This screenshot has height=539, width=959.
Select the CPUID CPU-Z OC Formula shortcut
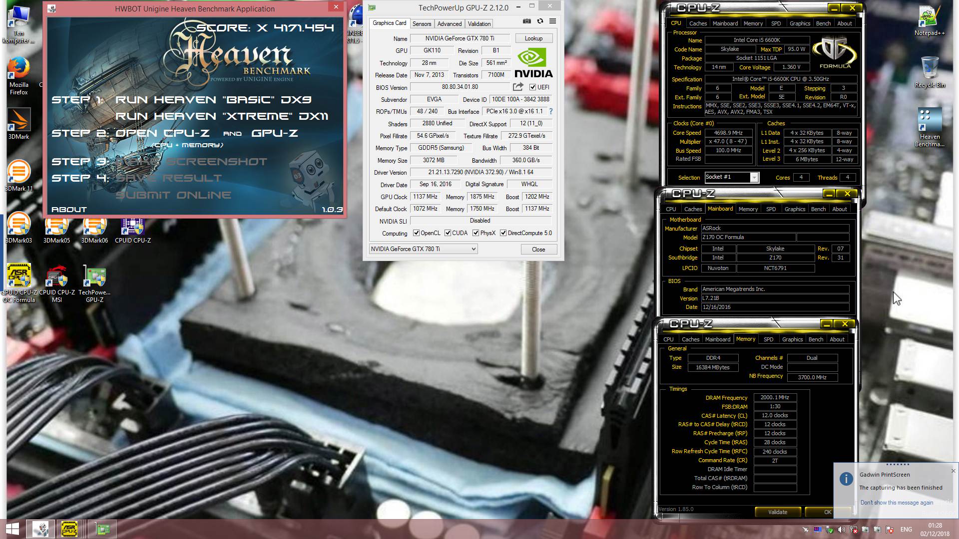[x=18, y=283]
